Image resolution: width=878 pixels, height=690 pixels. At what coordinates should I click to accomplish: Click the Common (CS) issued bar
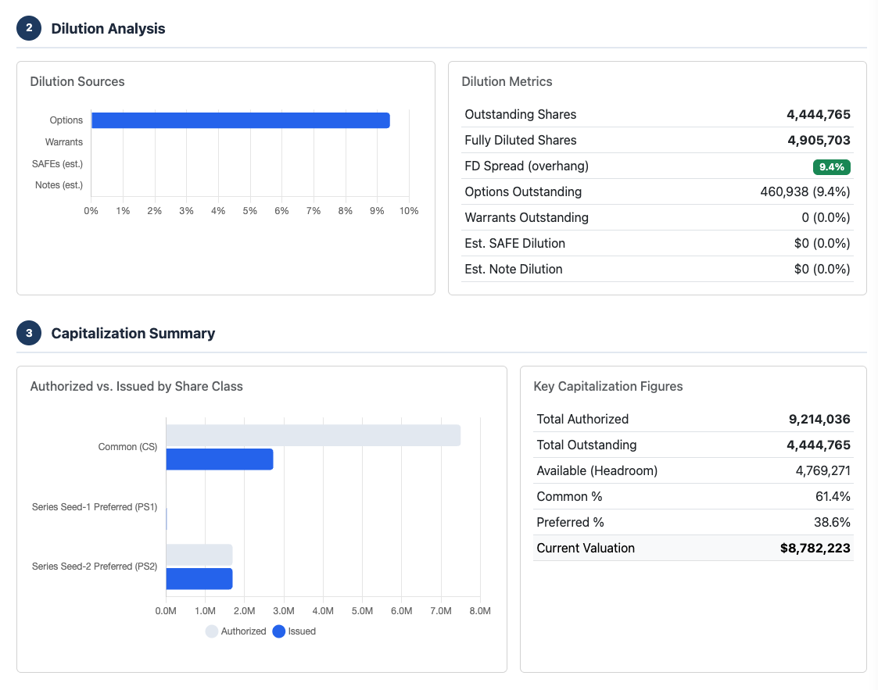click(217, 459)
